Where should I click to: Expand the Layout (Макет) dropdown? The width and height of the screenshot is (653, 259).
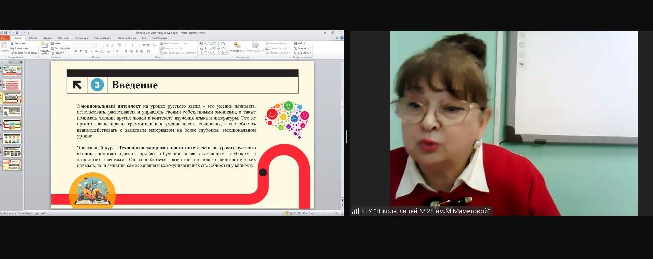point(58,43)
